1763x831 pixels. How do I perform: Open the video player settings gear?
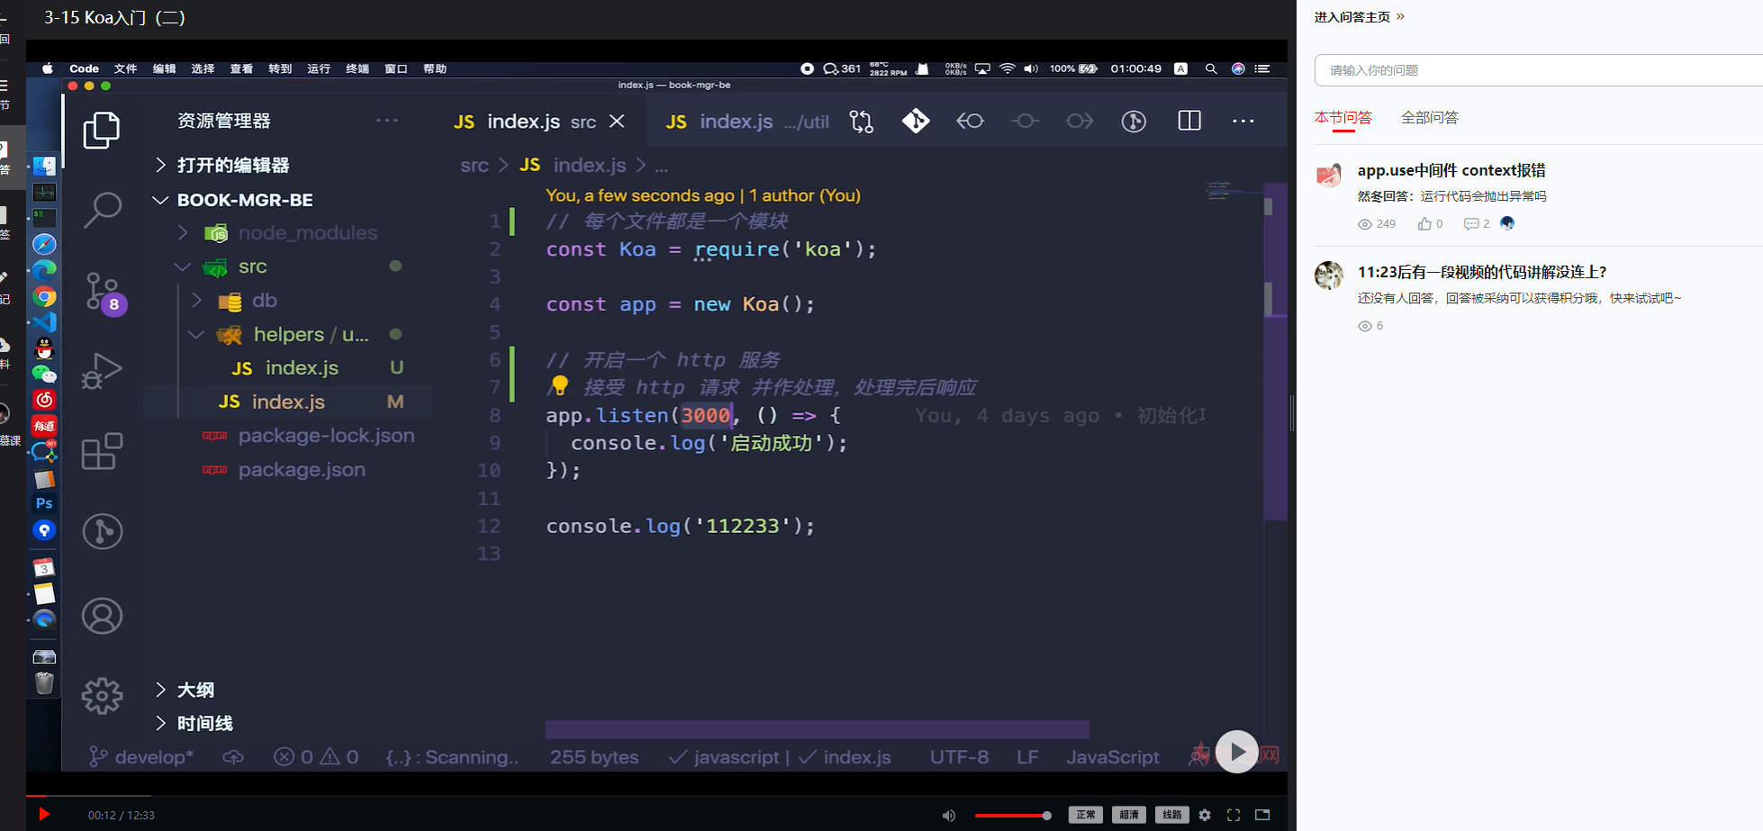click(1205, 815)
